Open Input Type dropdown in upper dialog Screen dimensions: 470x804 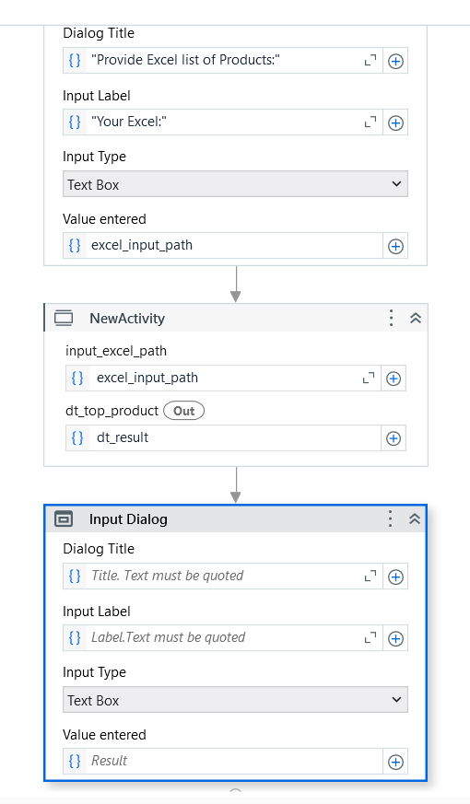tap(236, 184)
